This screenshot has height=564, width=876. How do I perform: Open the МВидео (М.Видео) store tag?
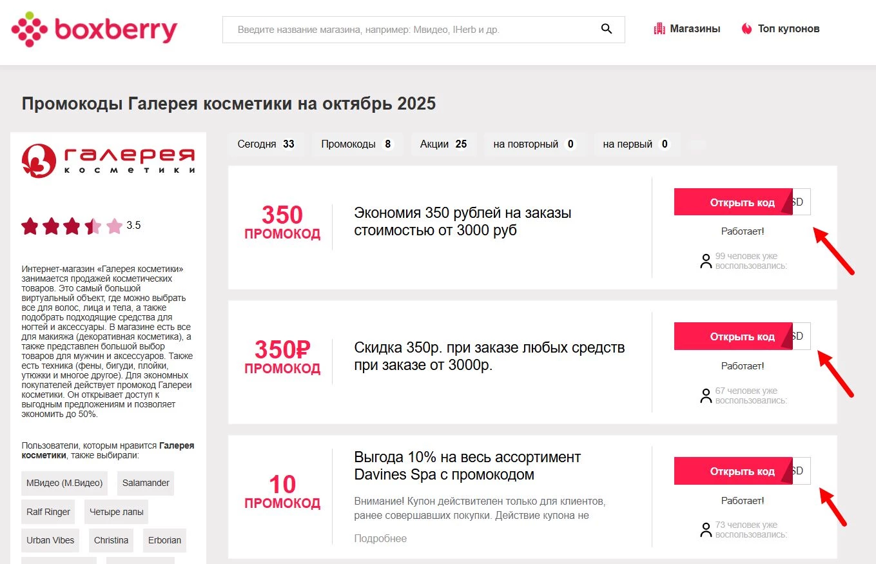(x=64, y=483)
